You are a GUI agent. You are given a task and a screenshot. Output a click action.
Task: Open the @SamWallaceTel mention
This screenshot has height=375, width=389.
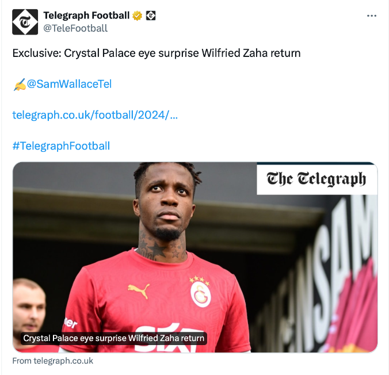coord(69,84)
